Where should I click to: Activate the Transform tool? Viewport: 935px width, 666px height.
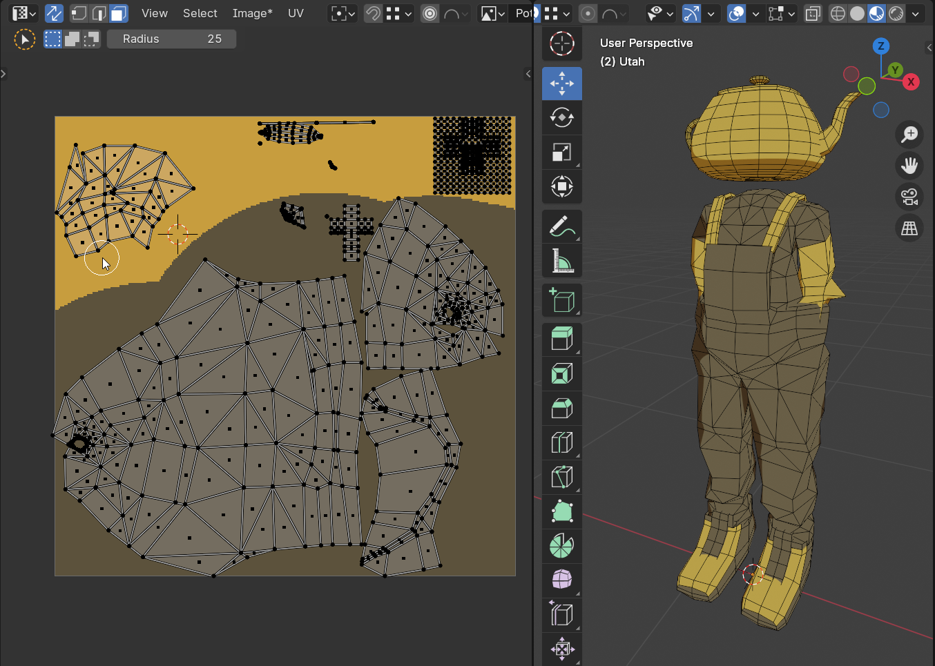[x=562, y=187]
